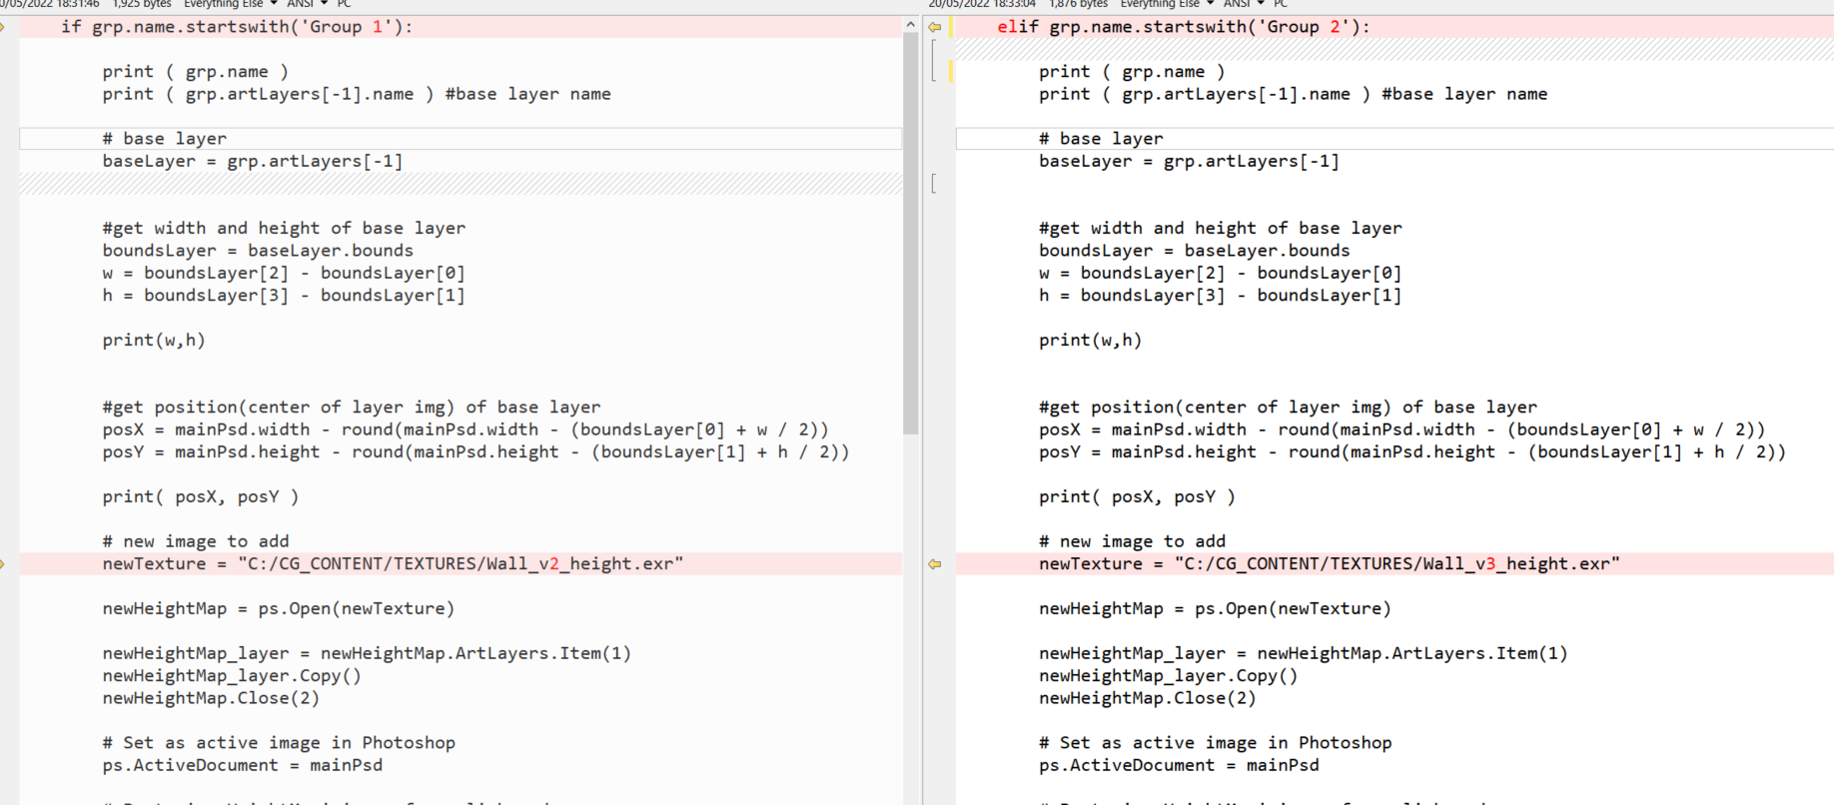This screenshot has height=805, width=1834.
Task: Open right pane 'Everything Else' file format dropdown
Action: pos(1167,4)
